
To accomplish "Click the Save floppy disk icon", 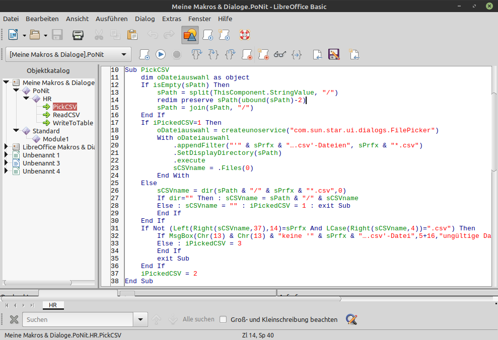I will click(57, 35).
